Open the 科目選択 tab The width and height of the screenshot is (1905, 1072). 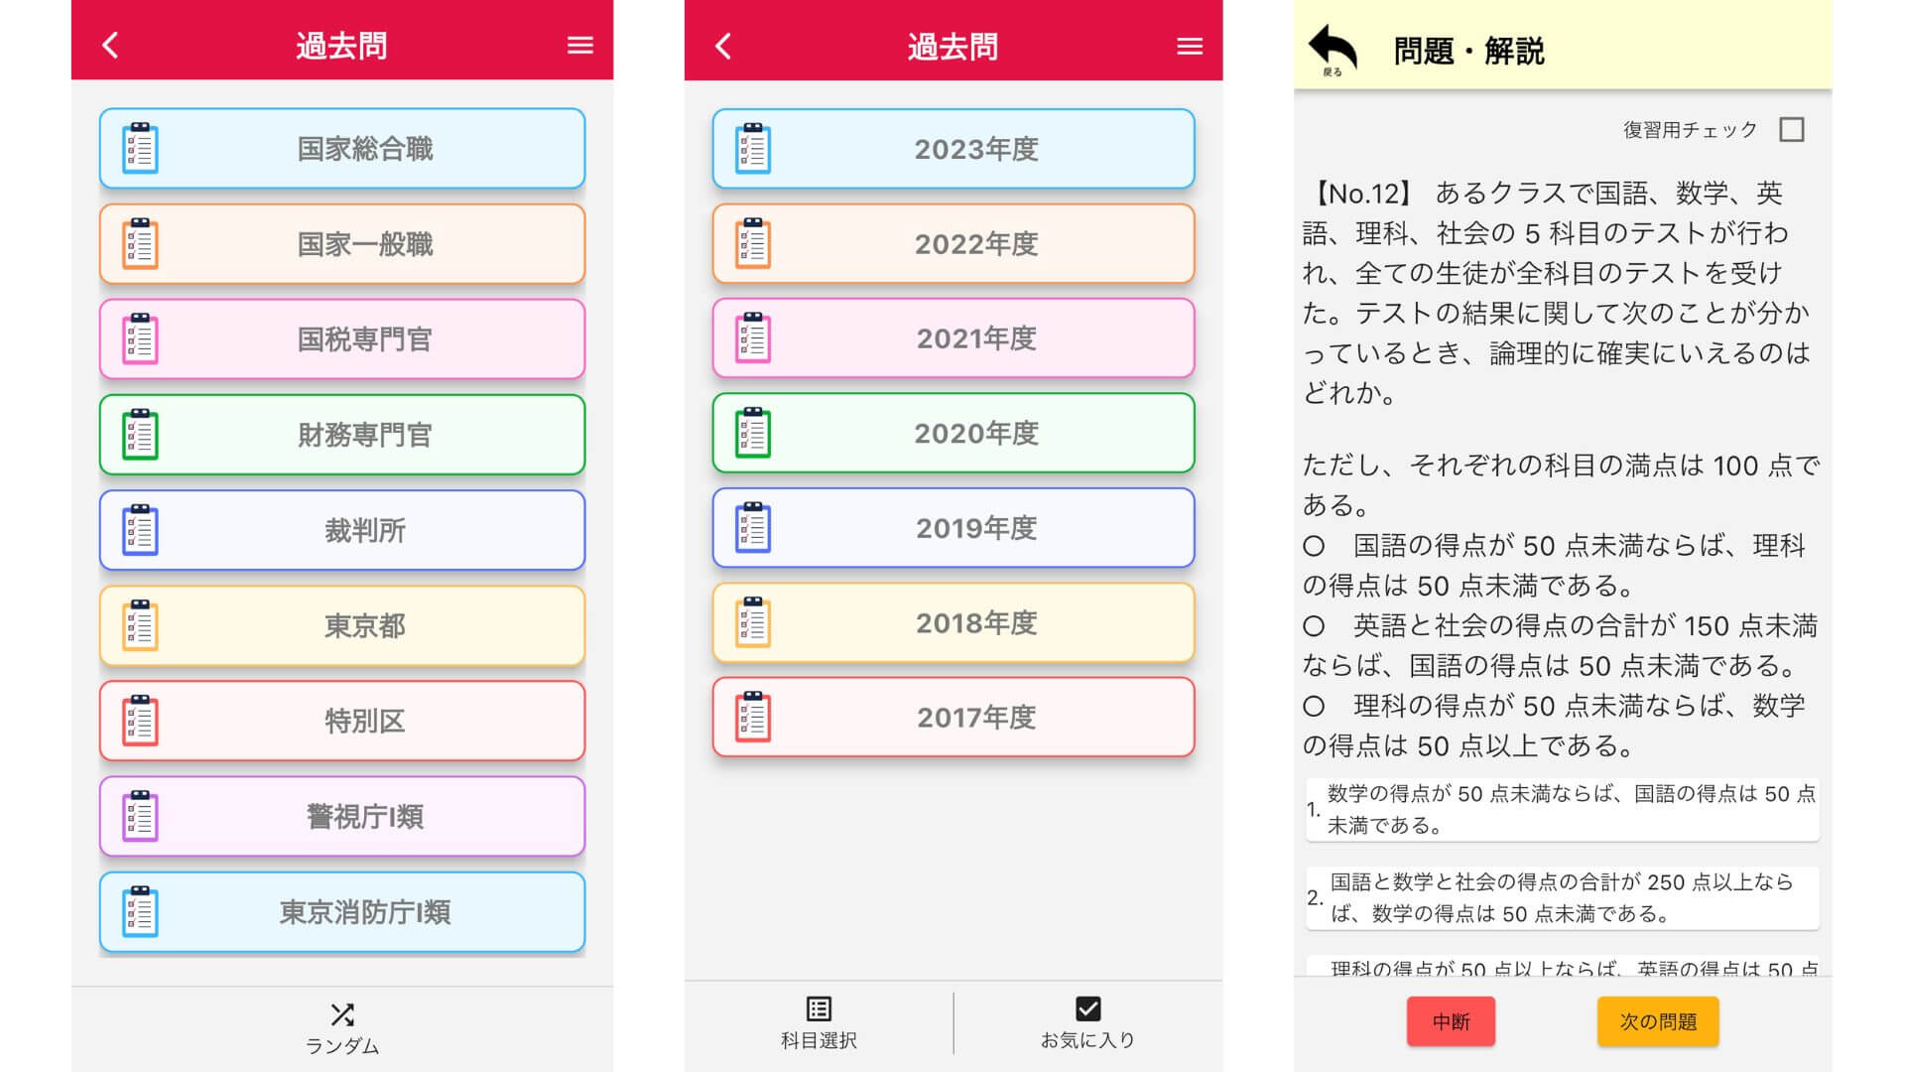[819, 1022]
